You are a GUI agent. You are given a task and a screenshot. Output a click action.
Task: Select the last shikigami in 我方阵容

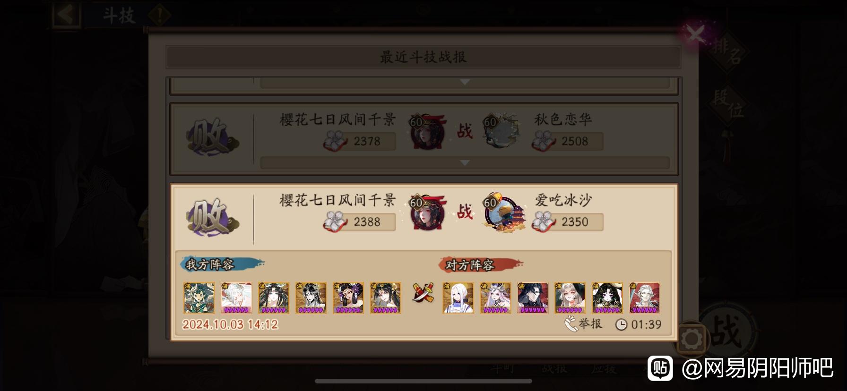tap(386, 298)
